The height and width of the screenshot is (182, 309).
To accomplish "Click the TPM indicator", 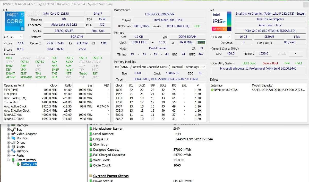I will 287,63.
